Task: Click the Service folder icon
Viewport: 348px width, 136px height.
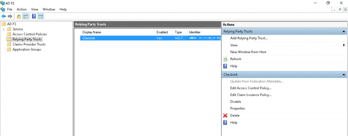Action: point(9,29)
